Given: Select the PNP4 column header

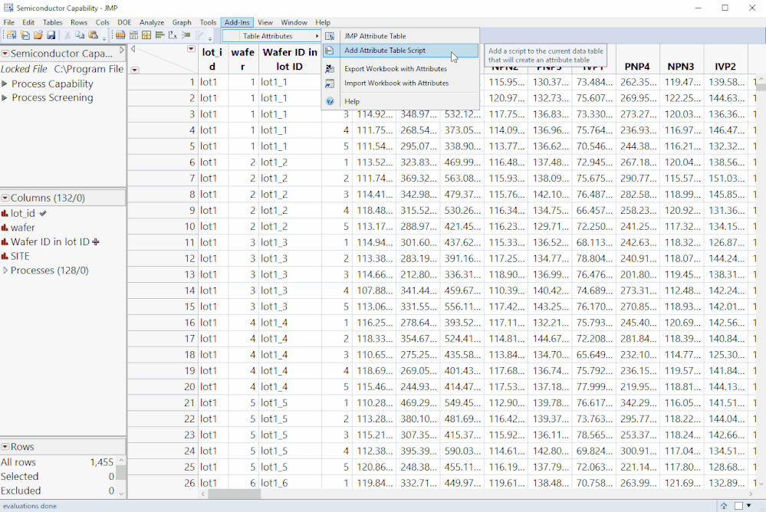Looking at the screenshot, I should click(637, 67).
